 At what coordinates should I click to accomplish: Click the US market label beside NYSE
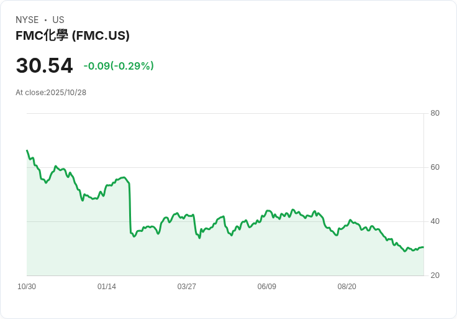58,20
